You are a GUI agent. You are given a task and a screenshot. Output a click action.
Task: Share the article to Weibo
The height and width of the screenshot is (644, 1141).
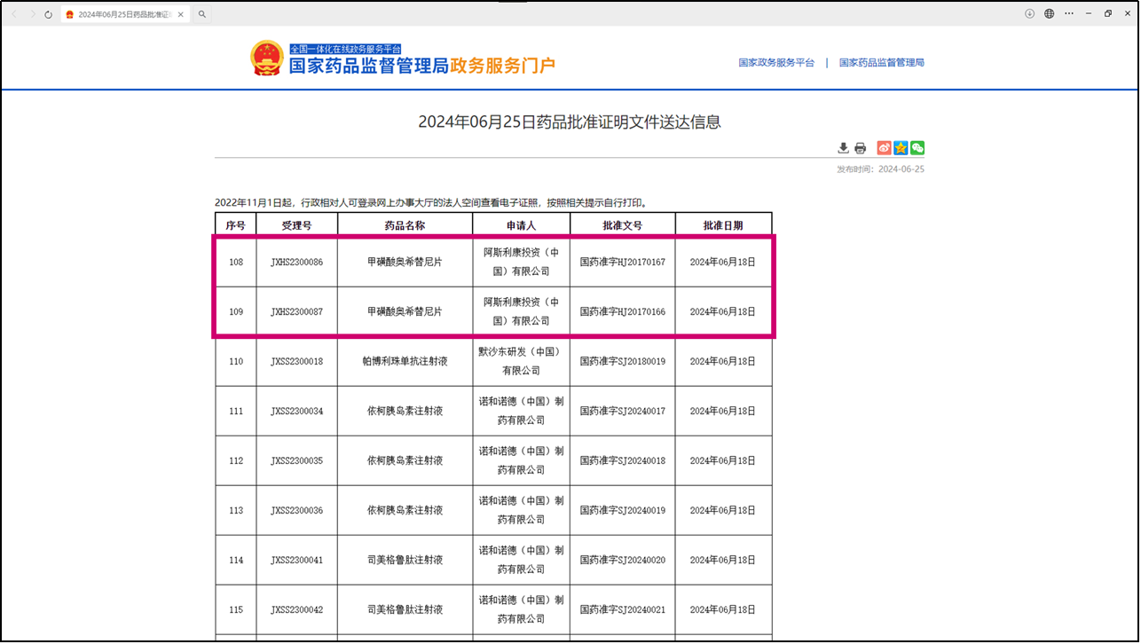(885, 148)
